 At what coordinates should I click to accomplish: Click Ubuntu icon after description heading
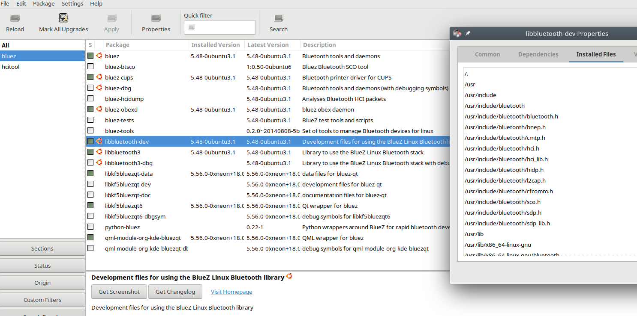289,276
